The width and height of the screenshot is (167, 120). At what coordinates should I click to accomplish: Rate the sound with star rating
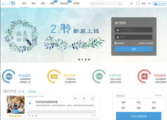16,116
